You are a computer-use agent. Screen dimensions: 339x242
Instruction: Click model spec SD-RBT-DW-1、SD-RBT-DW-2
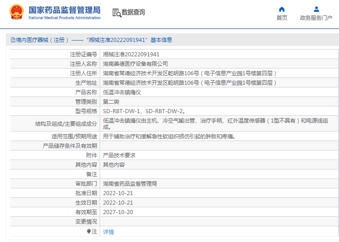144,111
